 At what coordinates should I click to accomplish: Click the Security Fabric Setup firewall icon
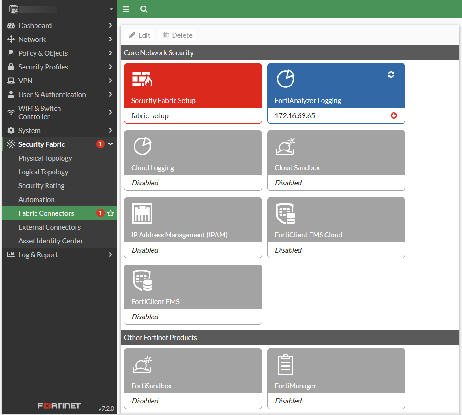point(142,80)
